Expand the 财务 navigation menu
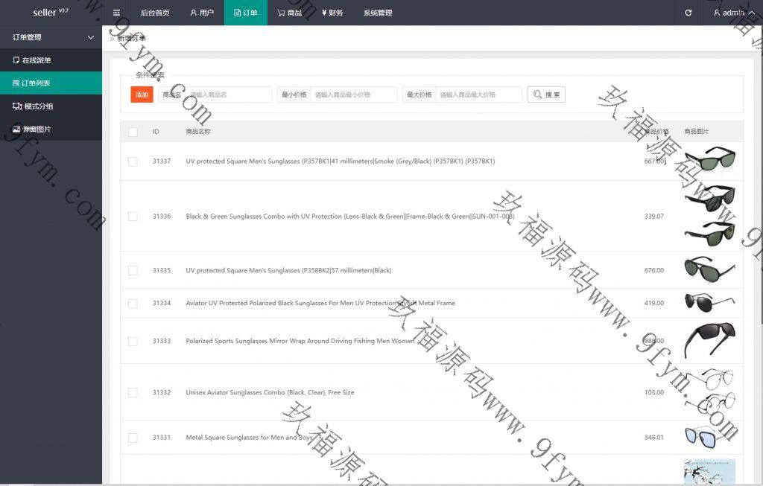Screen dimensions: 763x486 point(332,13)
